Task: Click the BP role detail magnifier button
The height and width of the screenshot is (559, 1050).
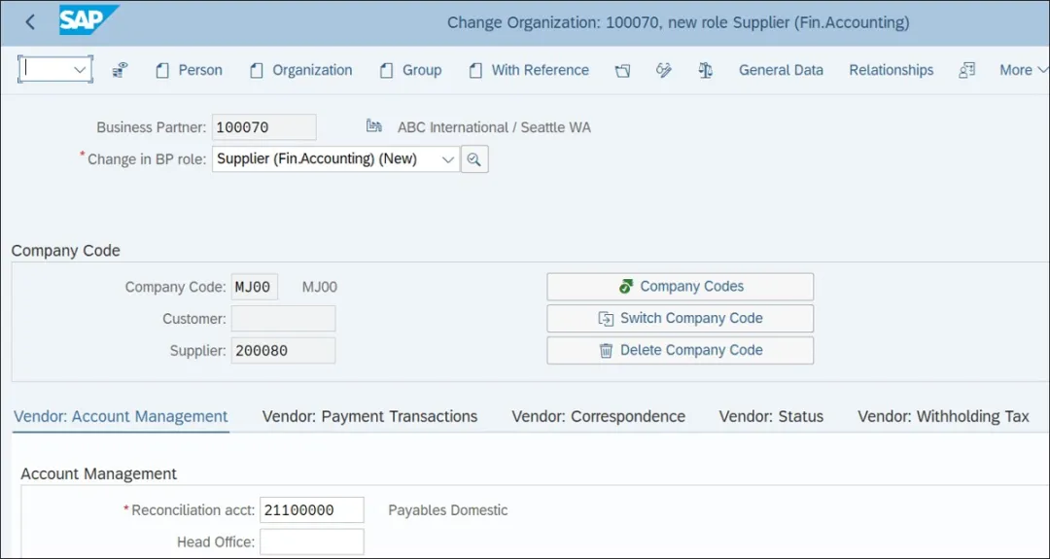Action: click(474, 159)
